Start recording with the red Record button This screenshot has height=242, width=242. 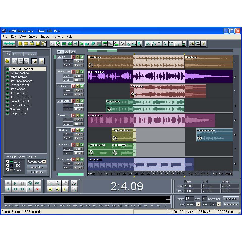click(x=37, y=189)
